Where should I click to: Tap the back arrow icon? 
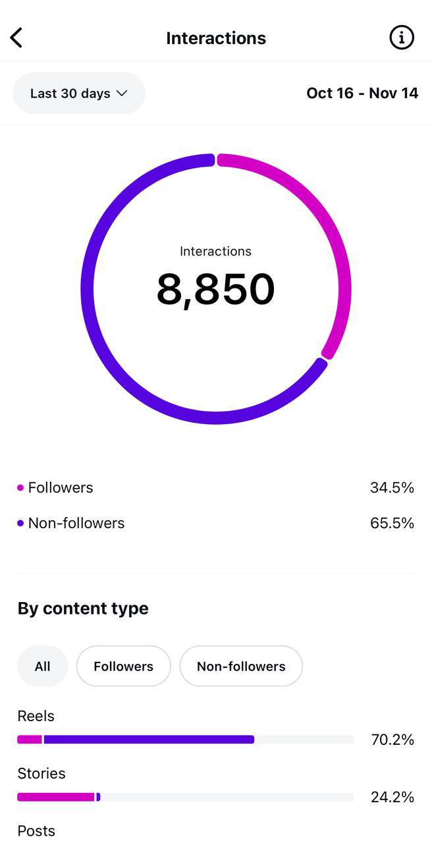pyautogui.click(x=17, y=38)
